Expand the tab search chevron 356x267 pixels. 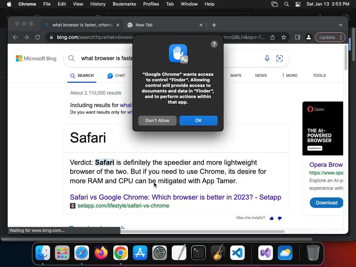click(x=341, y=25)
